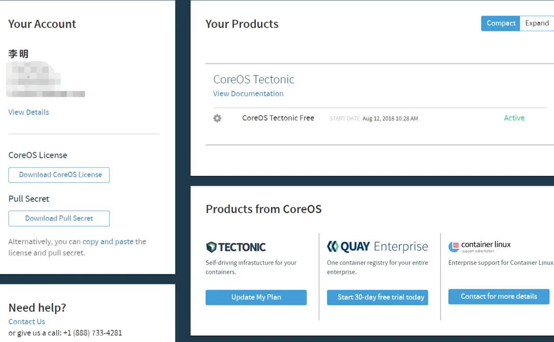Click the CoreOS Tectonic product heading
554x342 pixels.
254,79
